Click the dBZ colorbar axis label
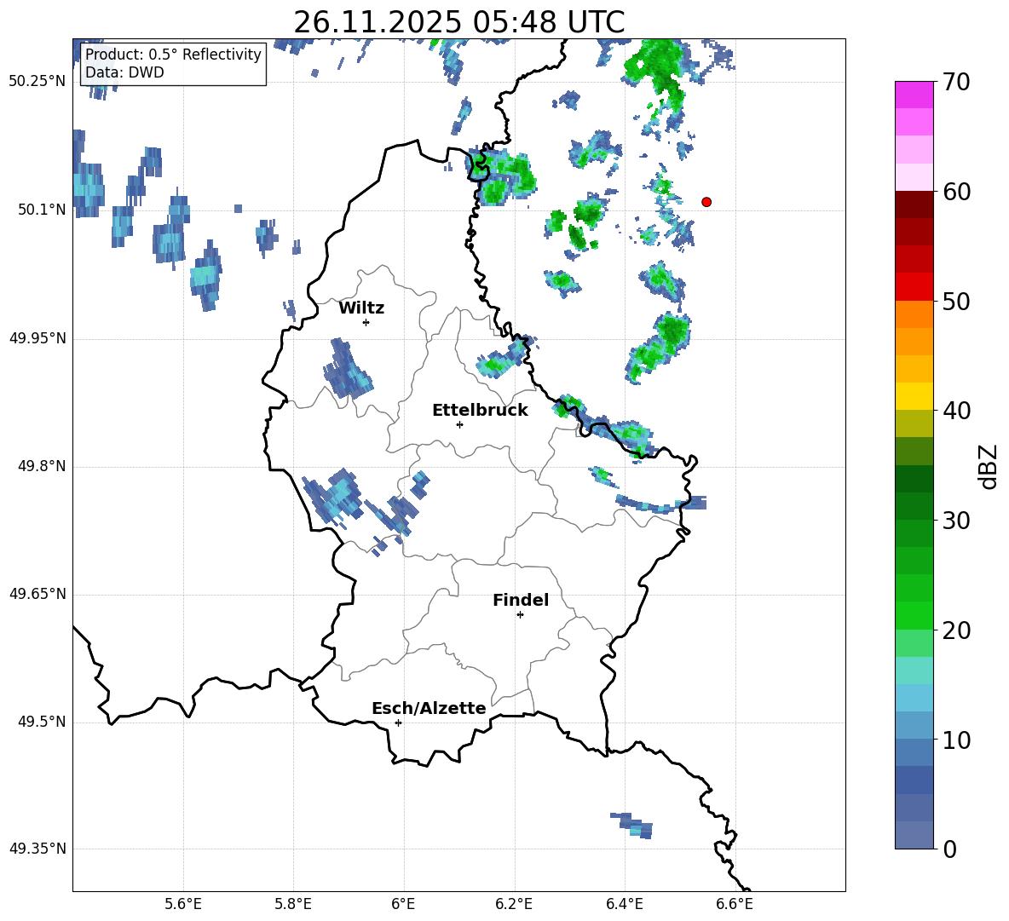Viewport: 1009px width, 921px height. 989,466
